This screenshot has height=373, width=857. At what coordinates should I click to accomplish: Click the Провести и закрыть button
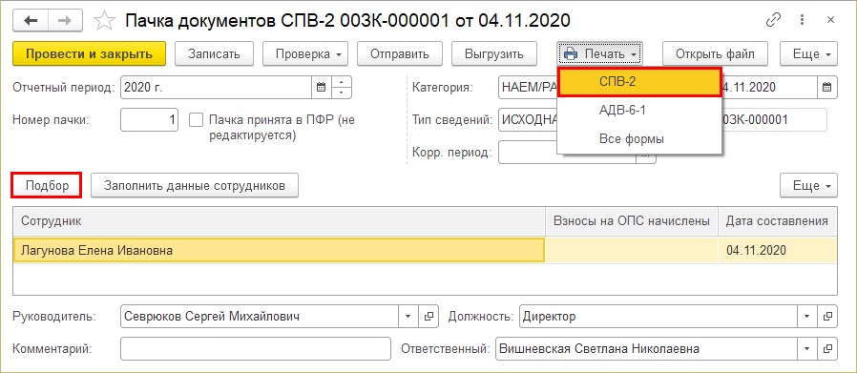89,54
